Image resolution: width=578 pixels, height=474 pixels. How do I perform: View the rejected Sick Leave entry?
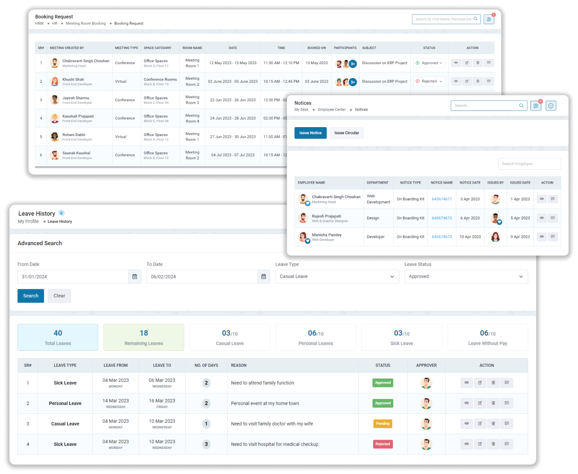tap(466, 444)
